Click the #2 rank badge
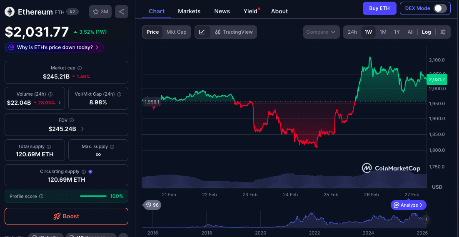459x237 pixels. (x=72, y=12)
